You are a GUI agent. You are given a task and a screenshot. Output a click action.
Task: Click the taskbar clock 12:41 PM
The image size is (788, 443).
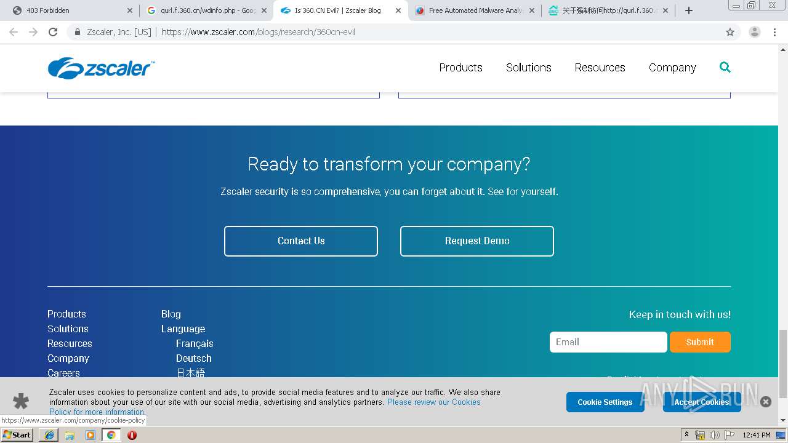click(x=757, y=435)
